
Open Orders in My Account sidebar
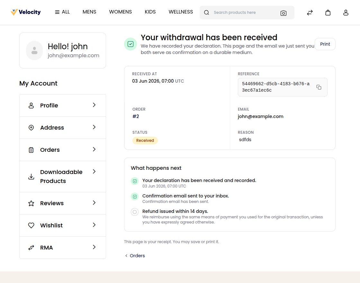[x=63, y=150]
